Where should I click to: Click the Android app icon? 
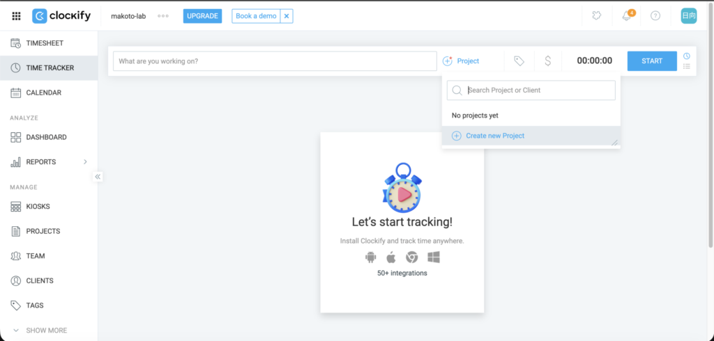coord(370,257)
